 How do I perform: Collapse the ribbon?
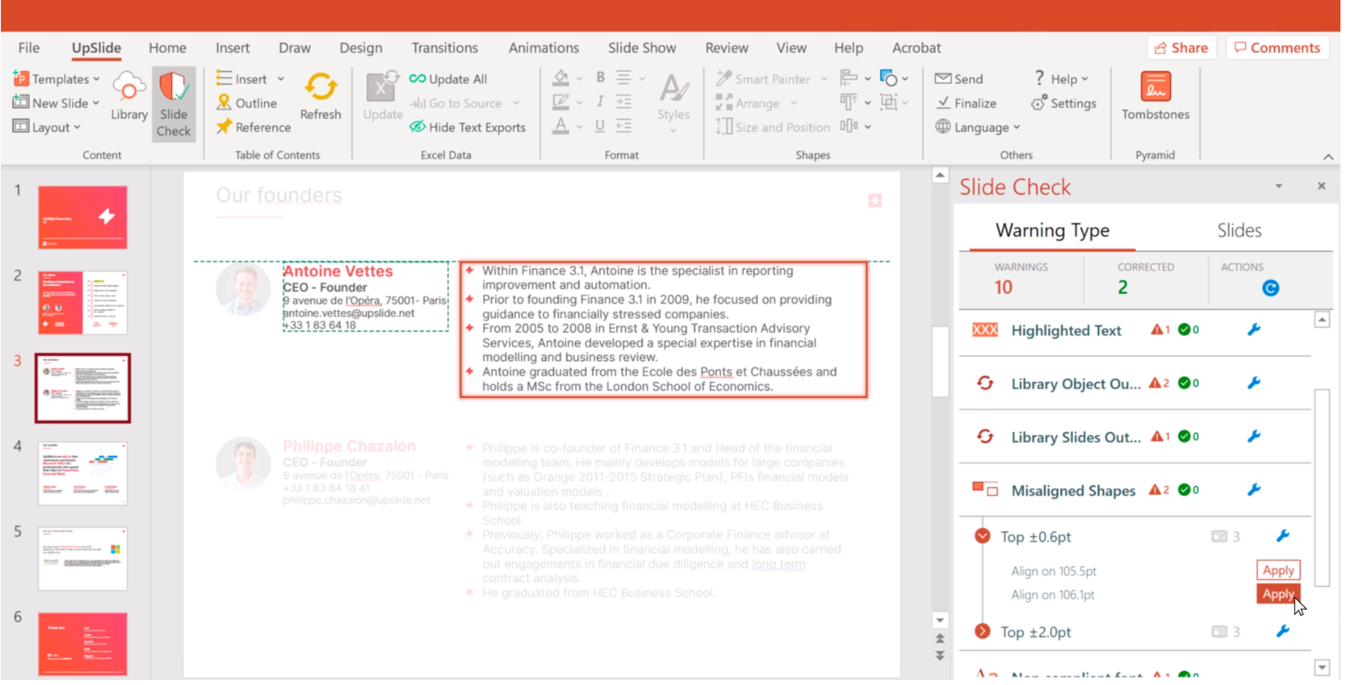coord(1328,157)
